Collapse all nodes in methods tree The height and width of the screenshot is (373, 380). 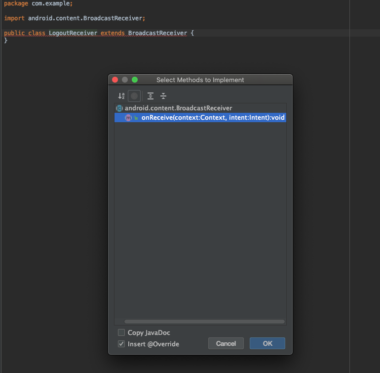[x=163, y=96]
